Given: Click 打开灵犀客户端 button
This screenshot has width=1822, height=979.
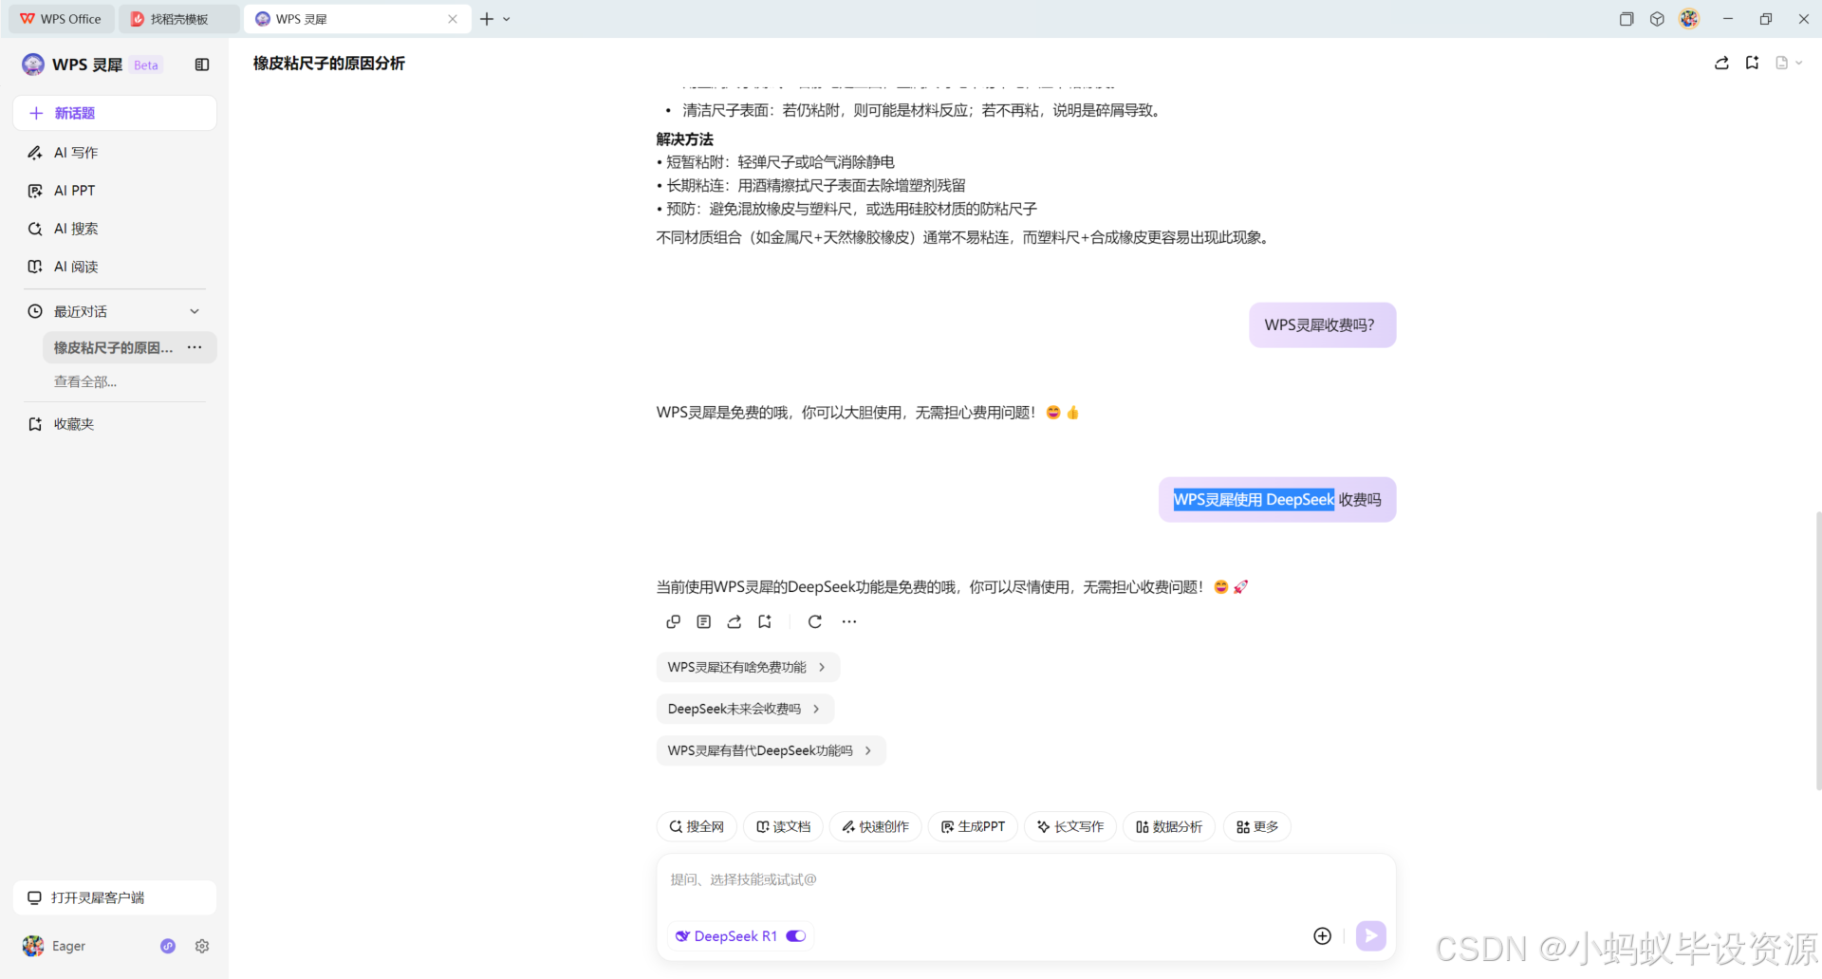Looking at the screenshot, I should point(115,897).
